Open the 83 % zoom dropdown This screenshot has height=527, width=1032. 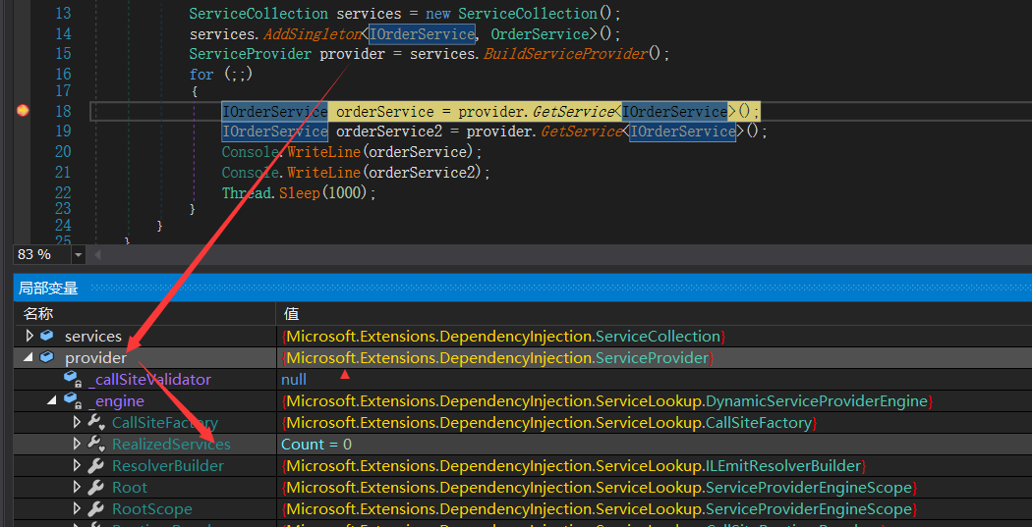pos(79,255)
